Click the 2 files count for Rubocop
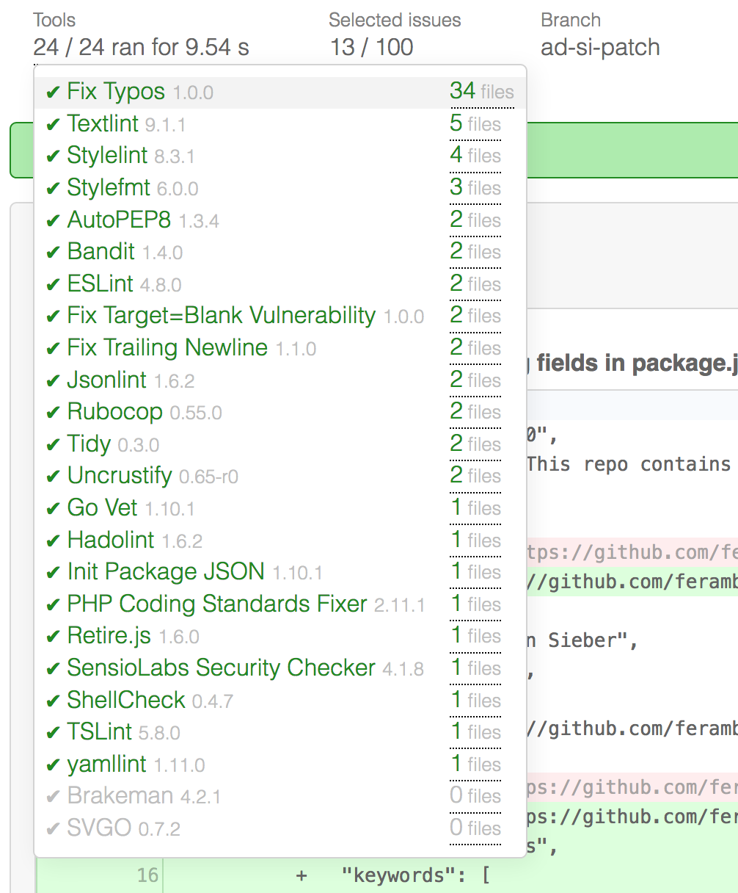The width and height of the screenshot is (738, 893). [x=475, y=412]
